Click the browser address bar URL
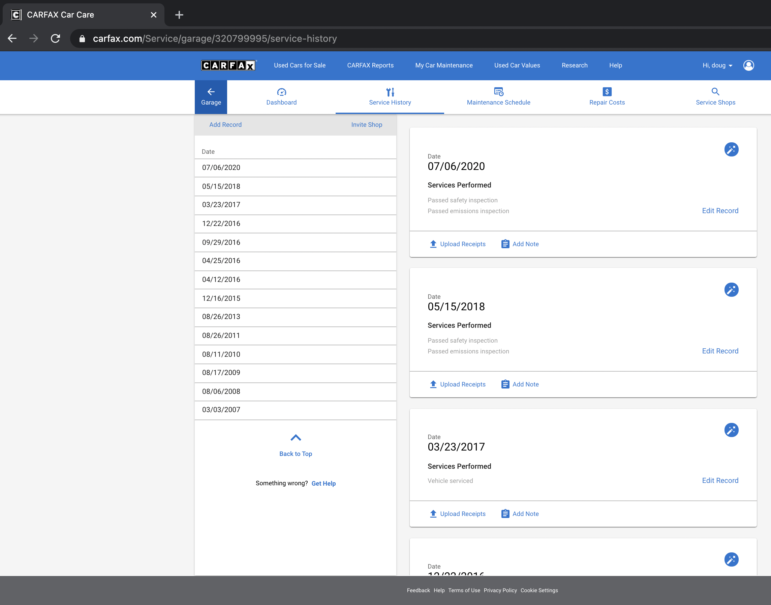This screenshot has width=771, height=605. (215, 38)
